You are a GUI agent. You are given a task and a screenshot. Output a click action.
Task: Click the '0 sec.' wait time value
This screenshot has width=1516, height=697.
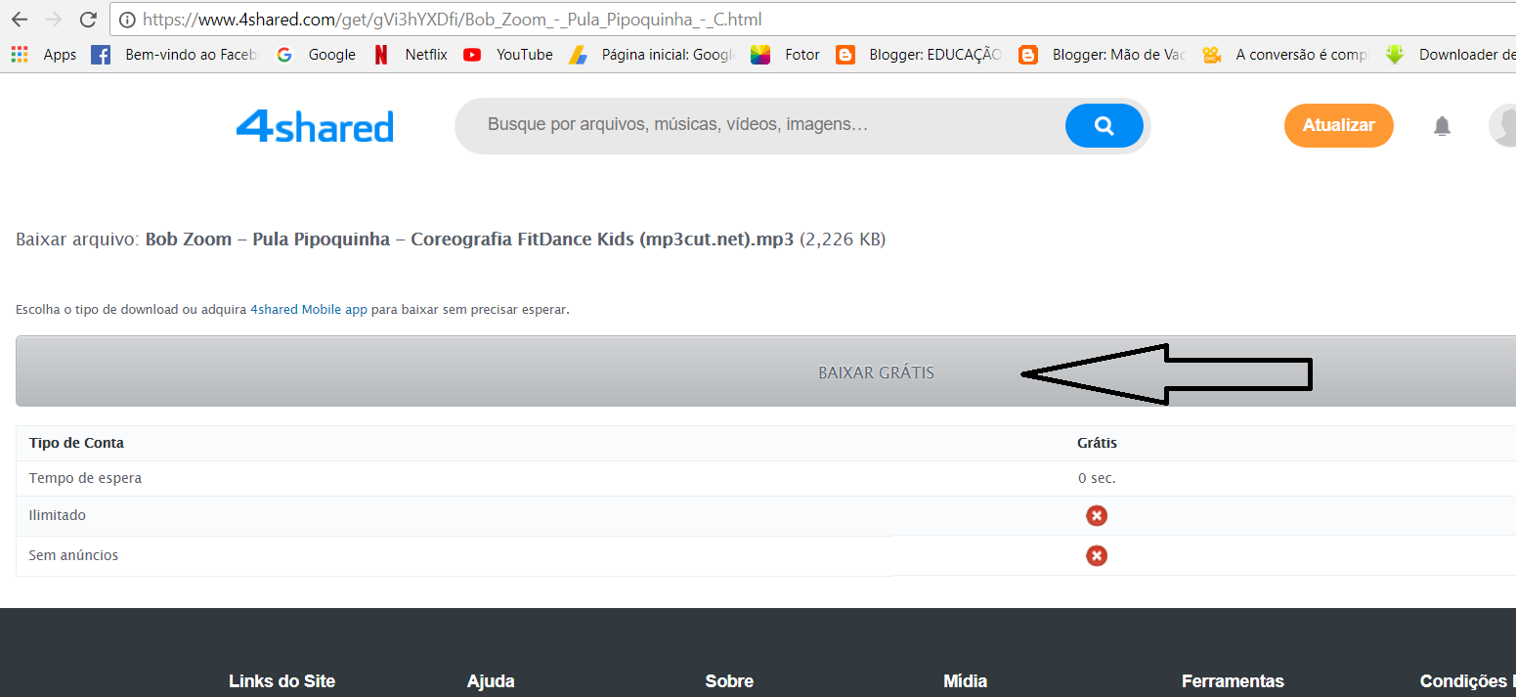[x=1097, y=478]
